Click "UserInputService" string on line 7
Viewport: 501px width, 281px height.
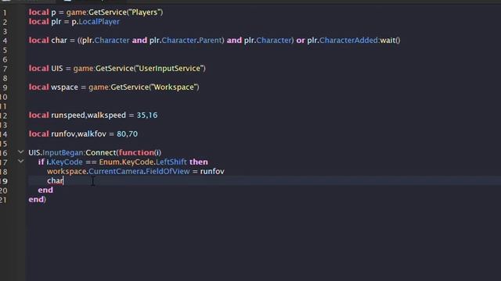[169, 68]
